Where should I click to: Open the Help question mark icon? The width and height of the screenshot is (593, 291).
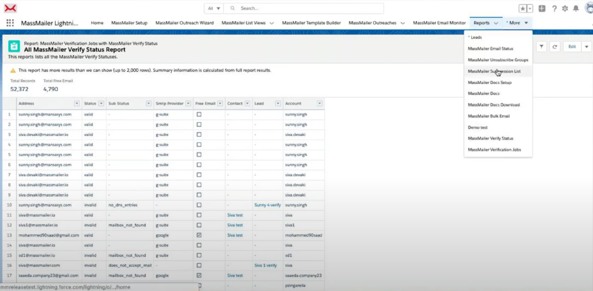click(554, 9)
